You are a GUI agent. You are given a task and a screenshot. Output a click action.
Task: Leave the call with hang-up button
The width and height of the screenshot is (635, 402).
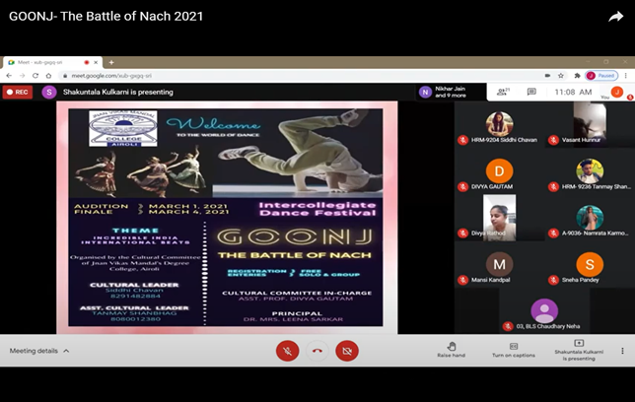pos(317,351)
